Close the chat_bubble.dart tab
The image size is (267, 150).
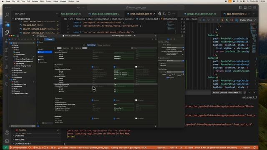tap(154, 14)
